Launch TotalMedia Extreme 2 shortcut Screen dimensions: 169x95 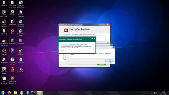[21, 23]
